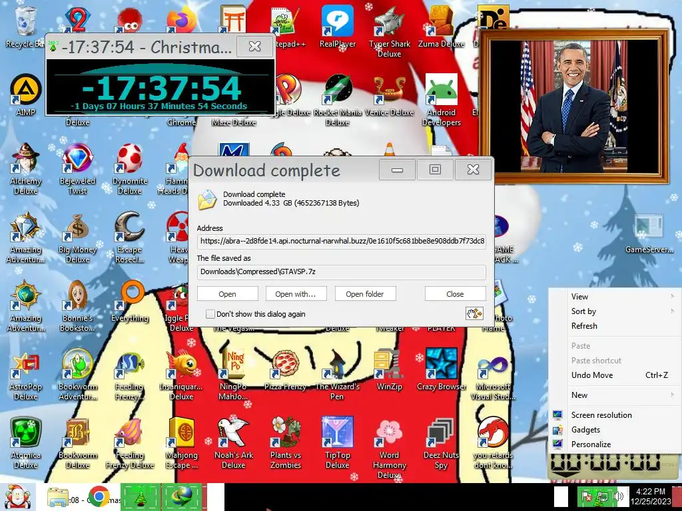This screenshot has height=511, width=682.
Task: Click the Bonnie's Bookstore shortcut
Action: click(77, 305)
